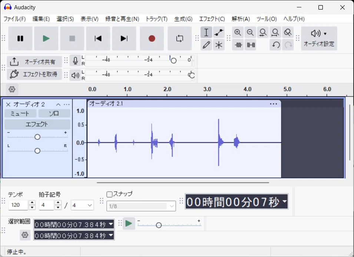Screen dimensions: 354x257
Task: Click the Undo arrow icon
Action: coord(275,45)
